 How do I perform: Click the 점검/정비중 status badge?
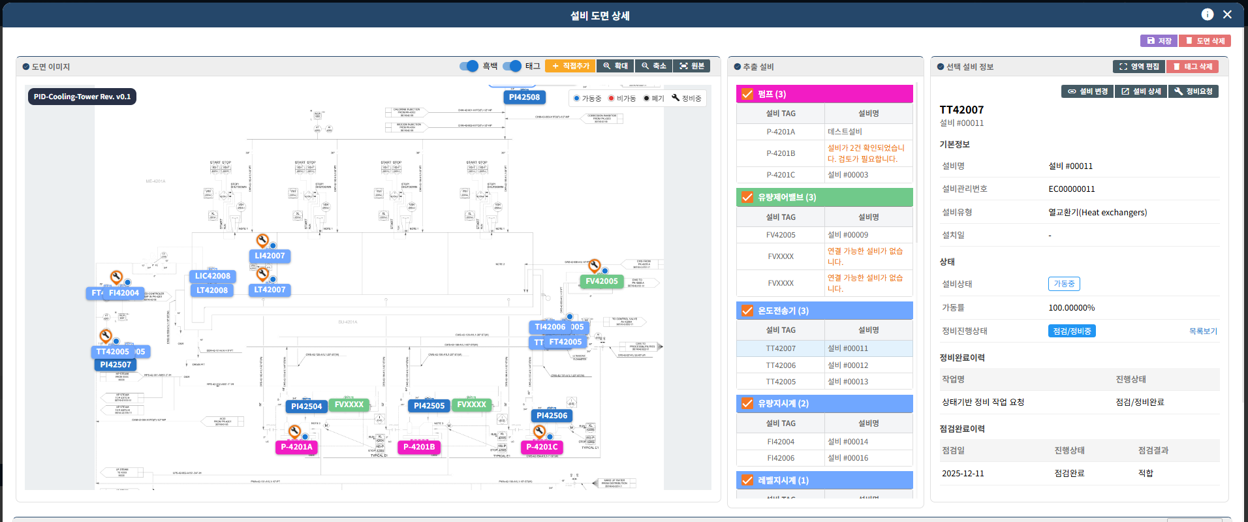tap(1072, 331)
